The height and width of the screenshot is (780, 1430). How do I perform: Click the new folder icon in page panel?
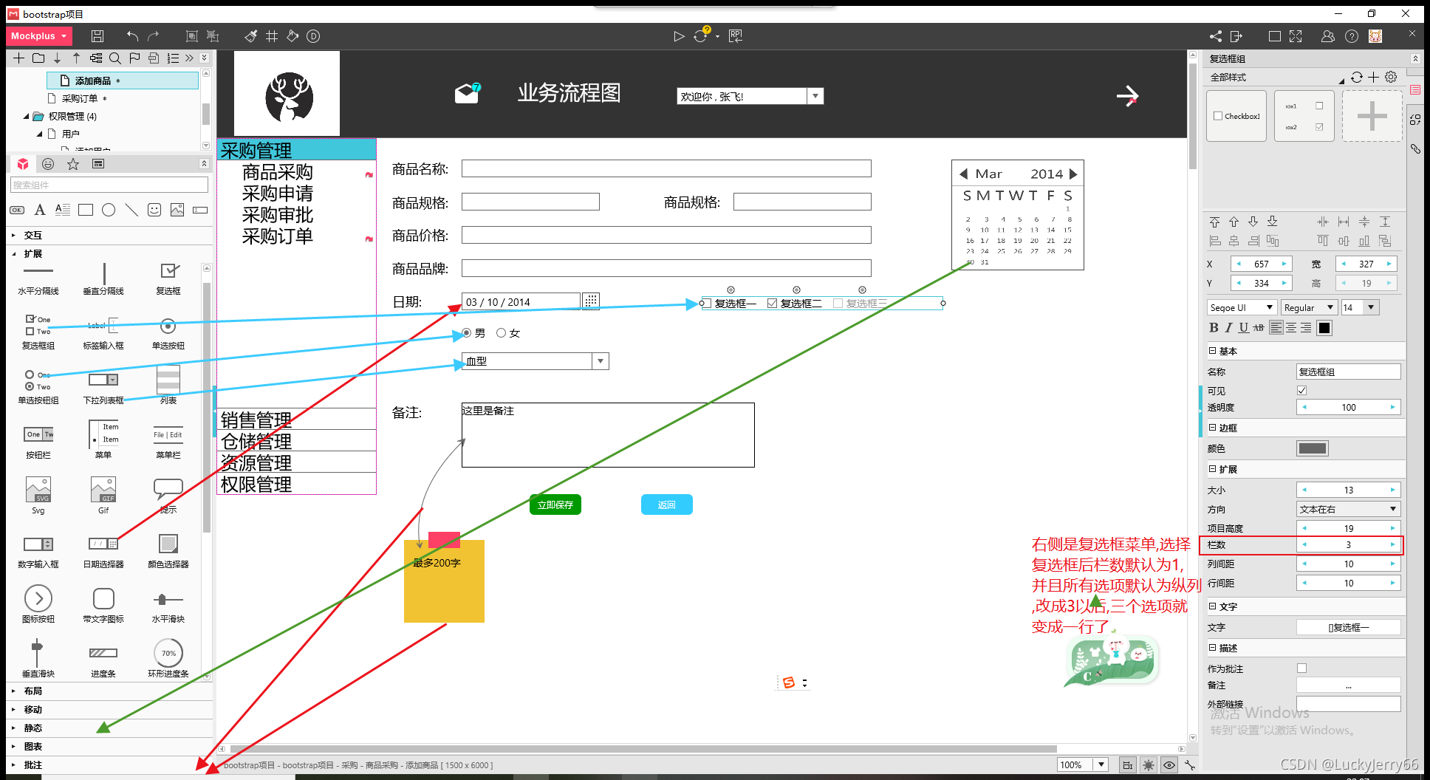pyautogui.click(x=38, y=58)
